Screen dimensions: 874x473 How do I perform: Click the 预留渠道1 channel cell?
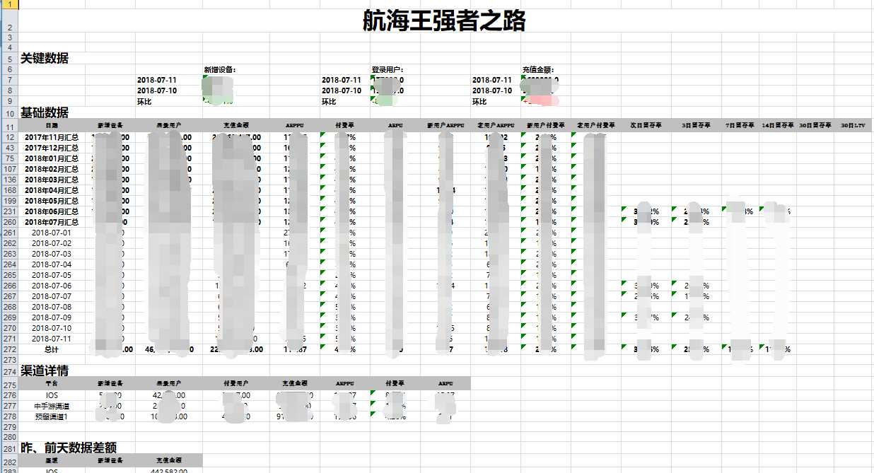coord(52,416)
